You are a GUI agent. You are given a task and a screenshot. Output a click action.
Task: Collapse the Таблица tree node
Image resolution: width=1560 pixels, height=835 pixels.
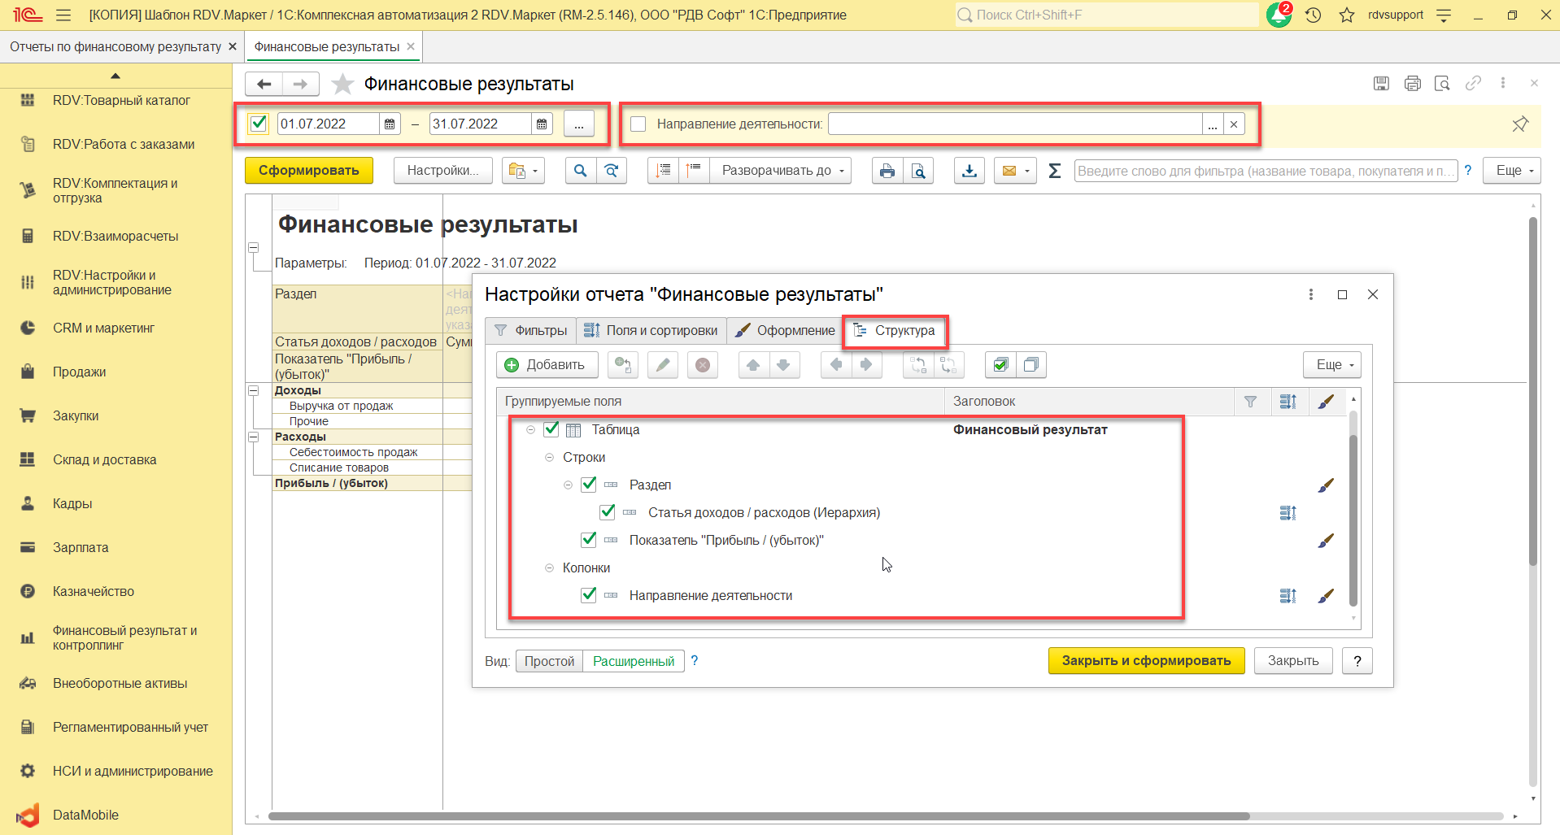click(530, 430)
